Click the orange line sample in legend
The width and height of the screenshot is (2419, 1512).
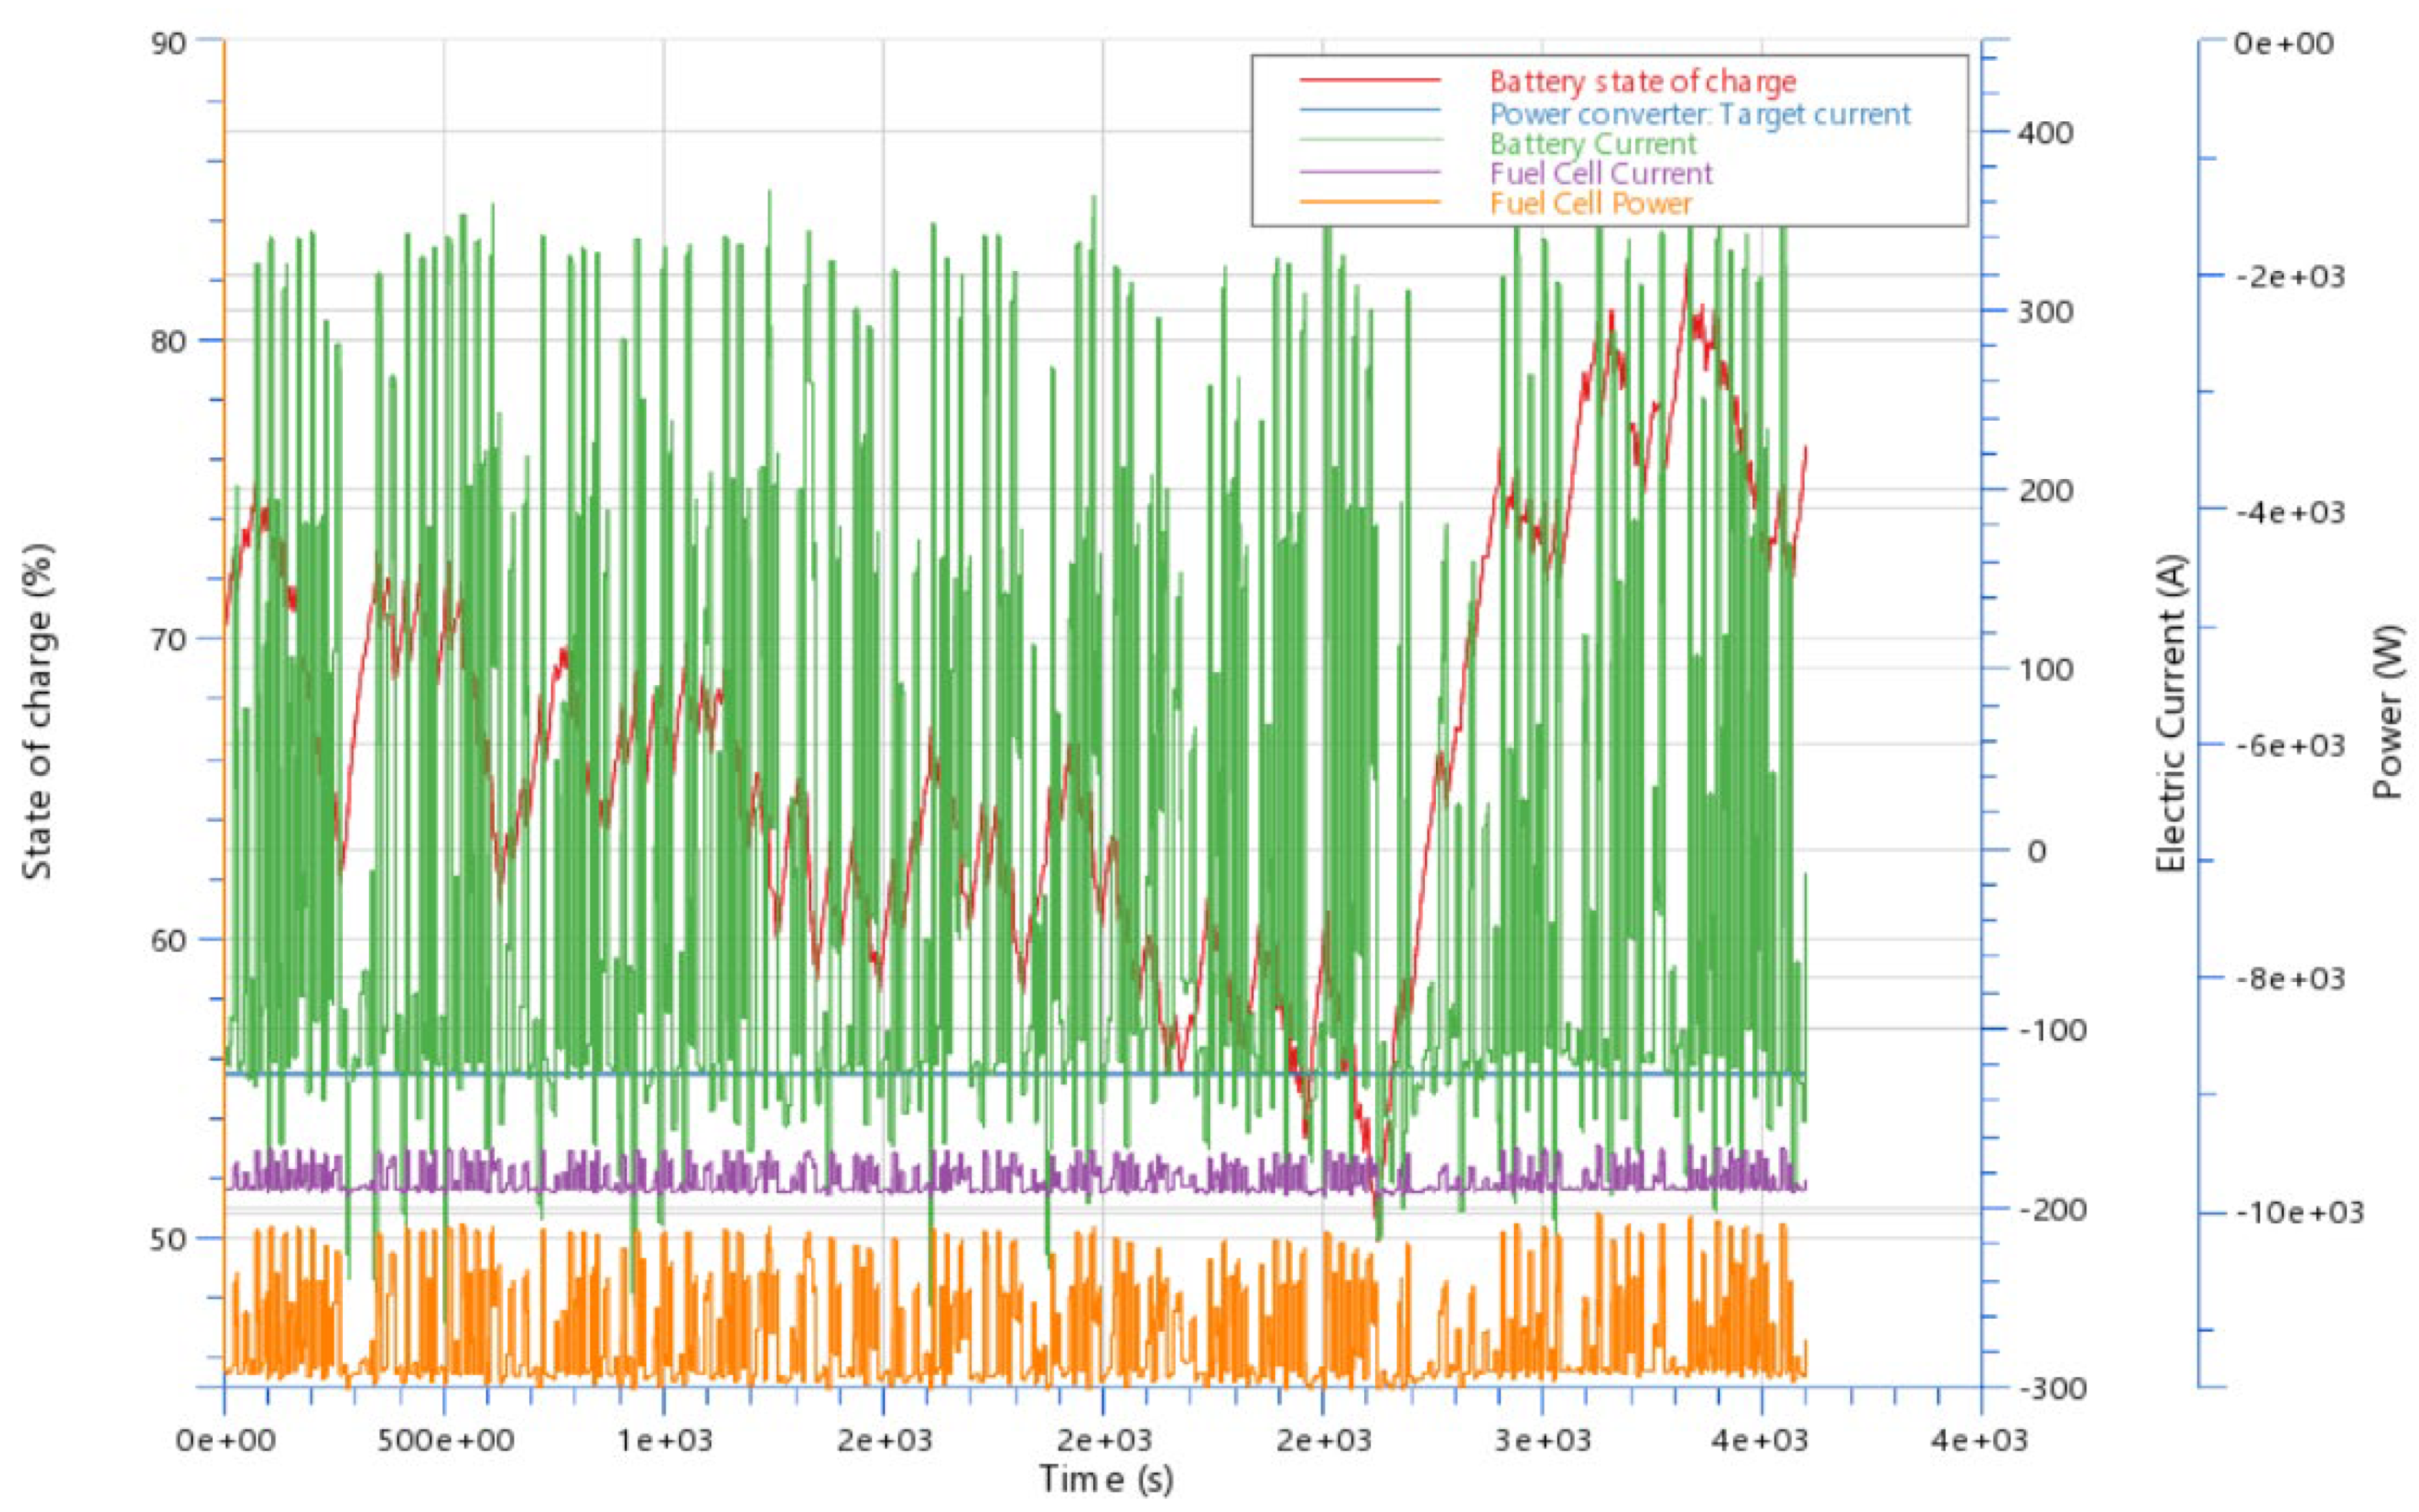coord(1370,202)
